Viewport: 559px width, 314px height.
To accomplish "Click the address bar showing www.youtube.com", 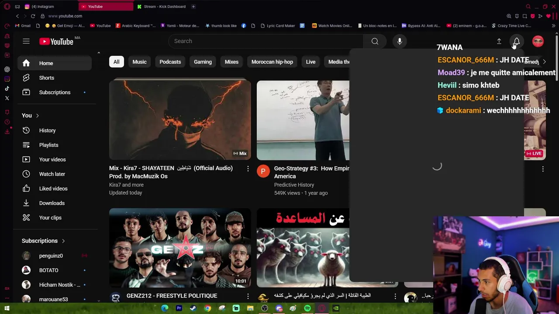I will 65,16.
